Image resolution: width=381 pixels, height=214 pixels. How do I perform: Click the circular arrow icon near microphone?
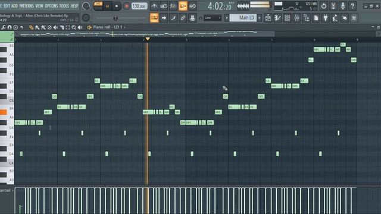[324, 6]
